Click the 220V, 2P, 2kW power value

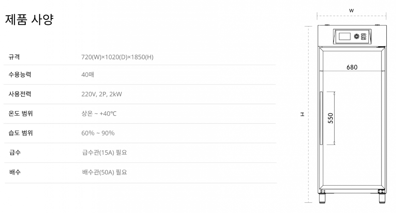[102, 94]
